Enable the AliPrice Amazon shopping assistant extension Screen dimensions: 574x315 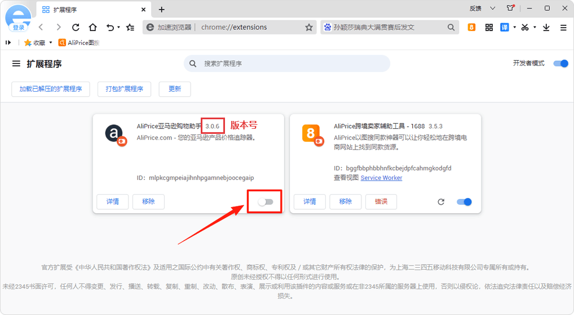[x=265, y=202]
